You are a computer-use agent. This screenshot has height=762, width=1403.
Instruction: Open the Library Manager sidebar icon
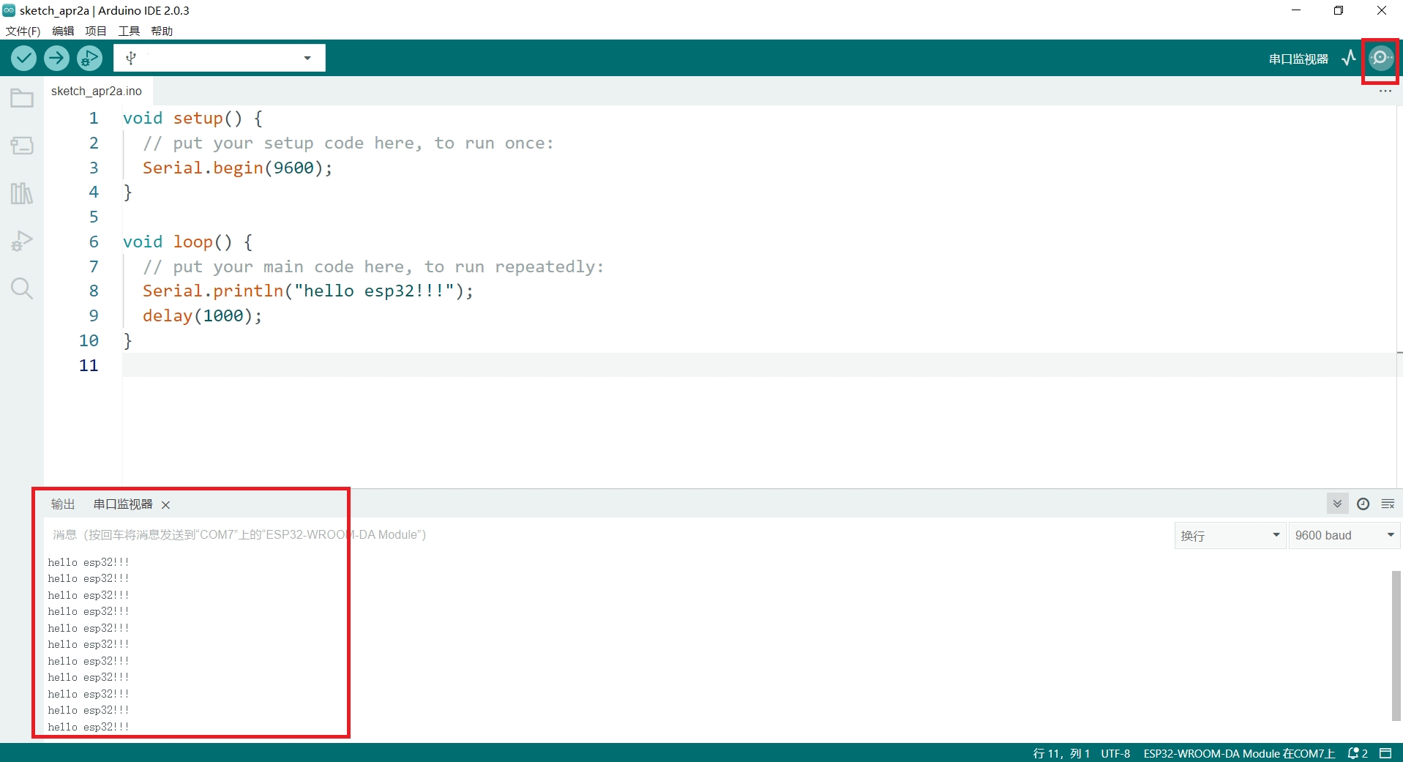21,193
